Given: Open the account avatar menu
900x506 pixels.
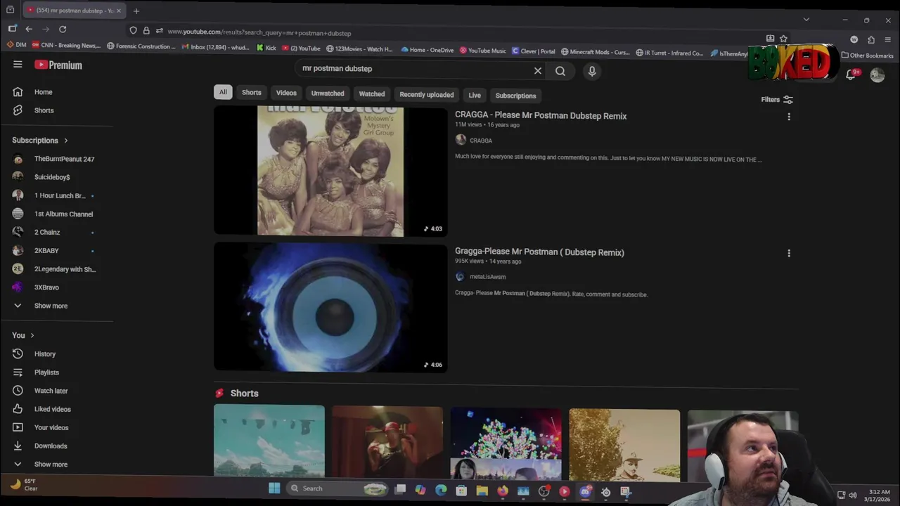Looking at the screenshot, I should [877, 75].
